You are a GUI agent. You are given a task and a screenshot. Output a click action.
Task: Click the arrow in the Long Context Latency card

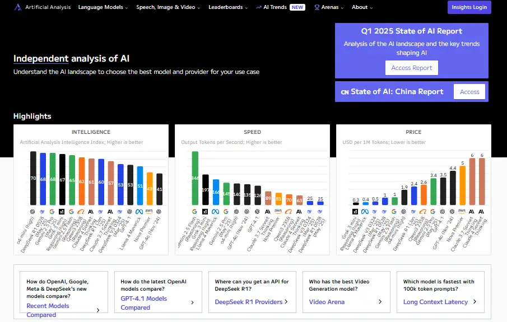pos(475,302)
